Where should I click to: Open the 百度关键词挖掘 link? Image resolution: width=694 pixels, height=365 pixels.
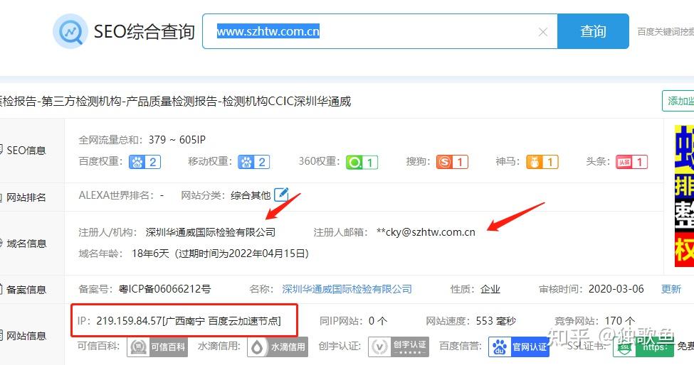pos(666,32)
